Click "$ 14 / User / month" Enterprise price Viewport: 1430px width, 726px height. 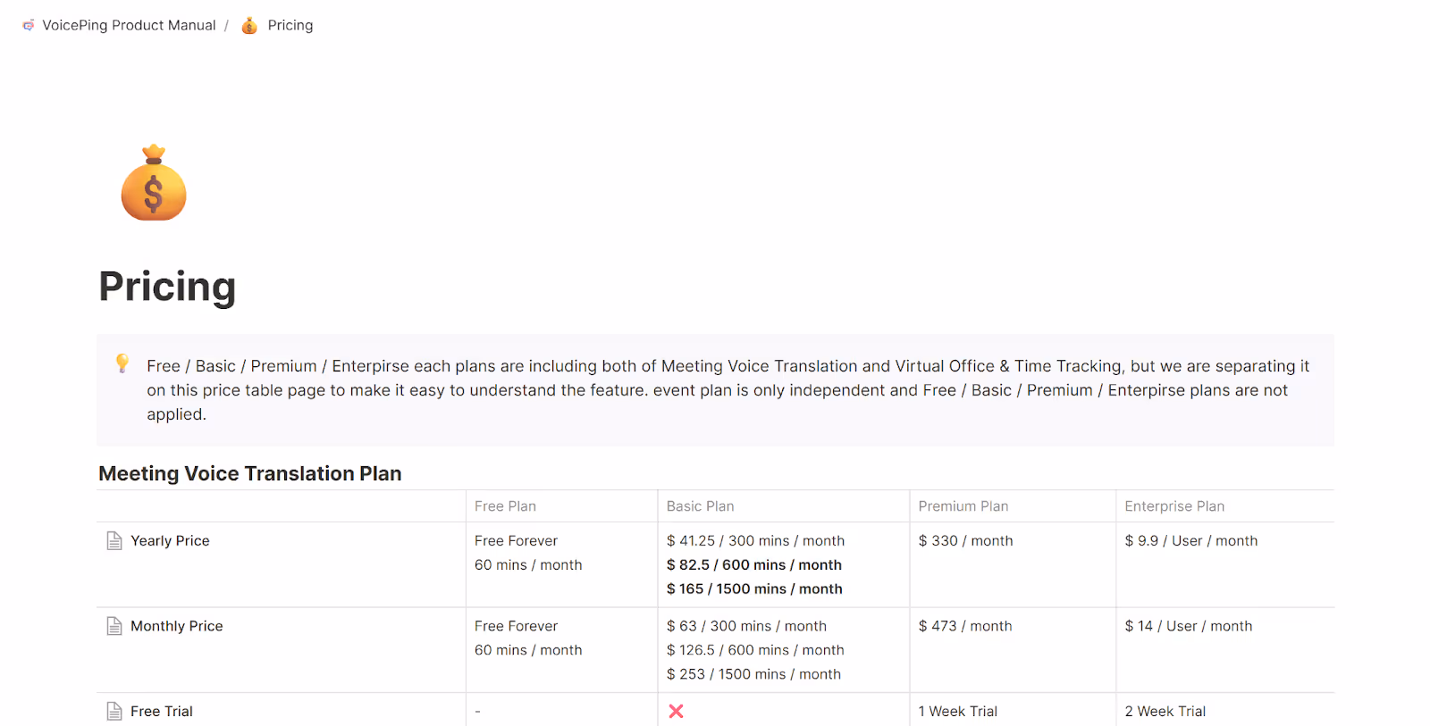click(x=1188, y=626)
